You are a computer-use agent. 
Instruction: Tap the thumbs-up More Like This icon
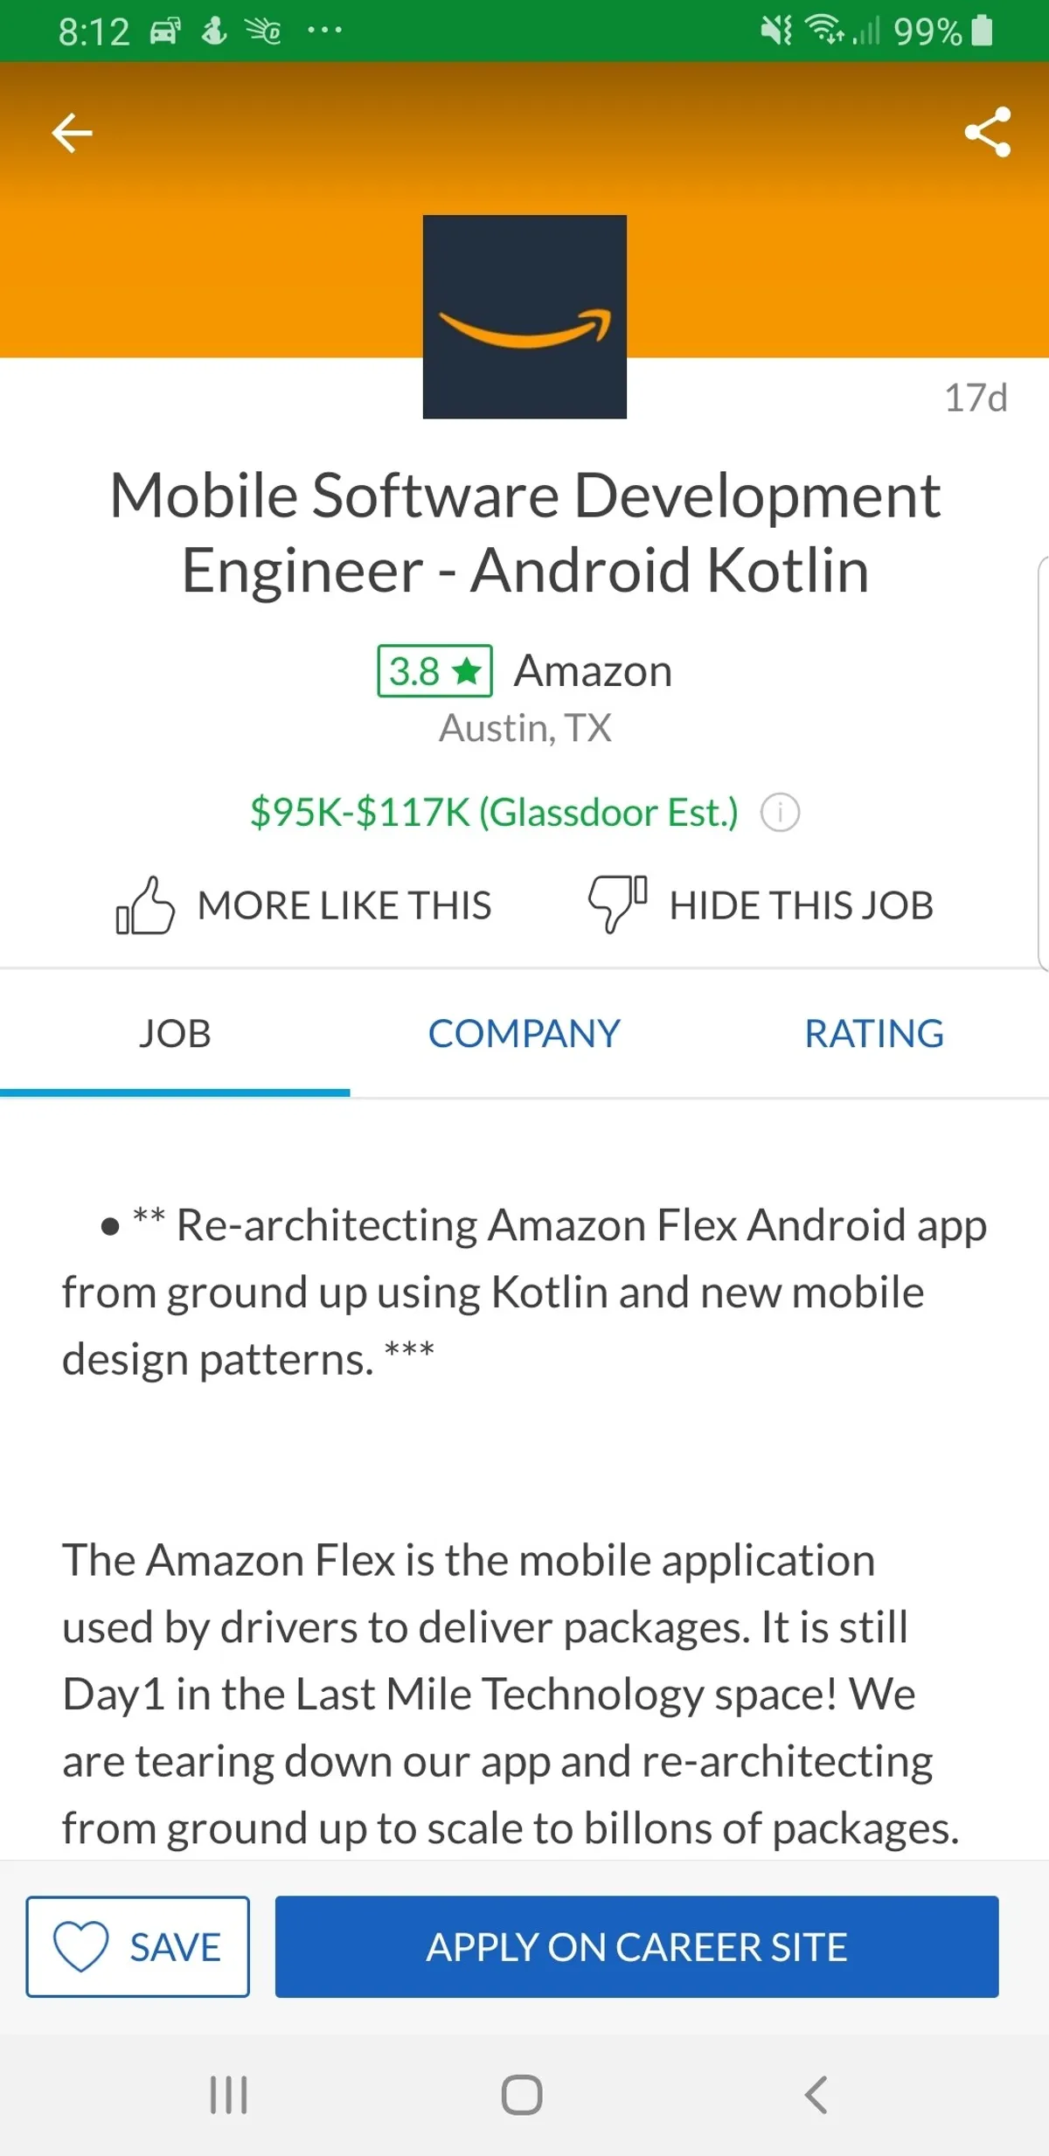145,905
